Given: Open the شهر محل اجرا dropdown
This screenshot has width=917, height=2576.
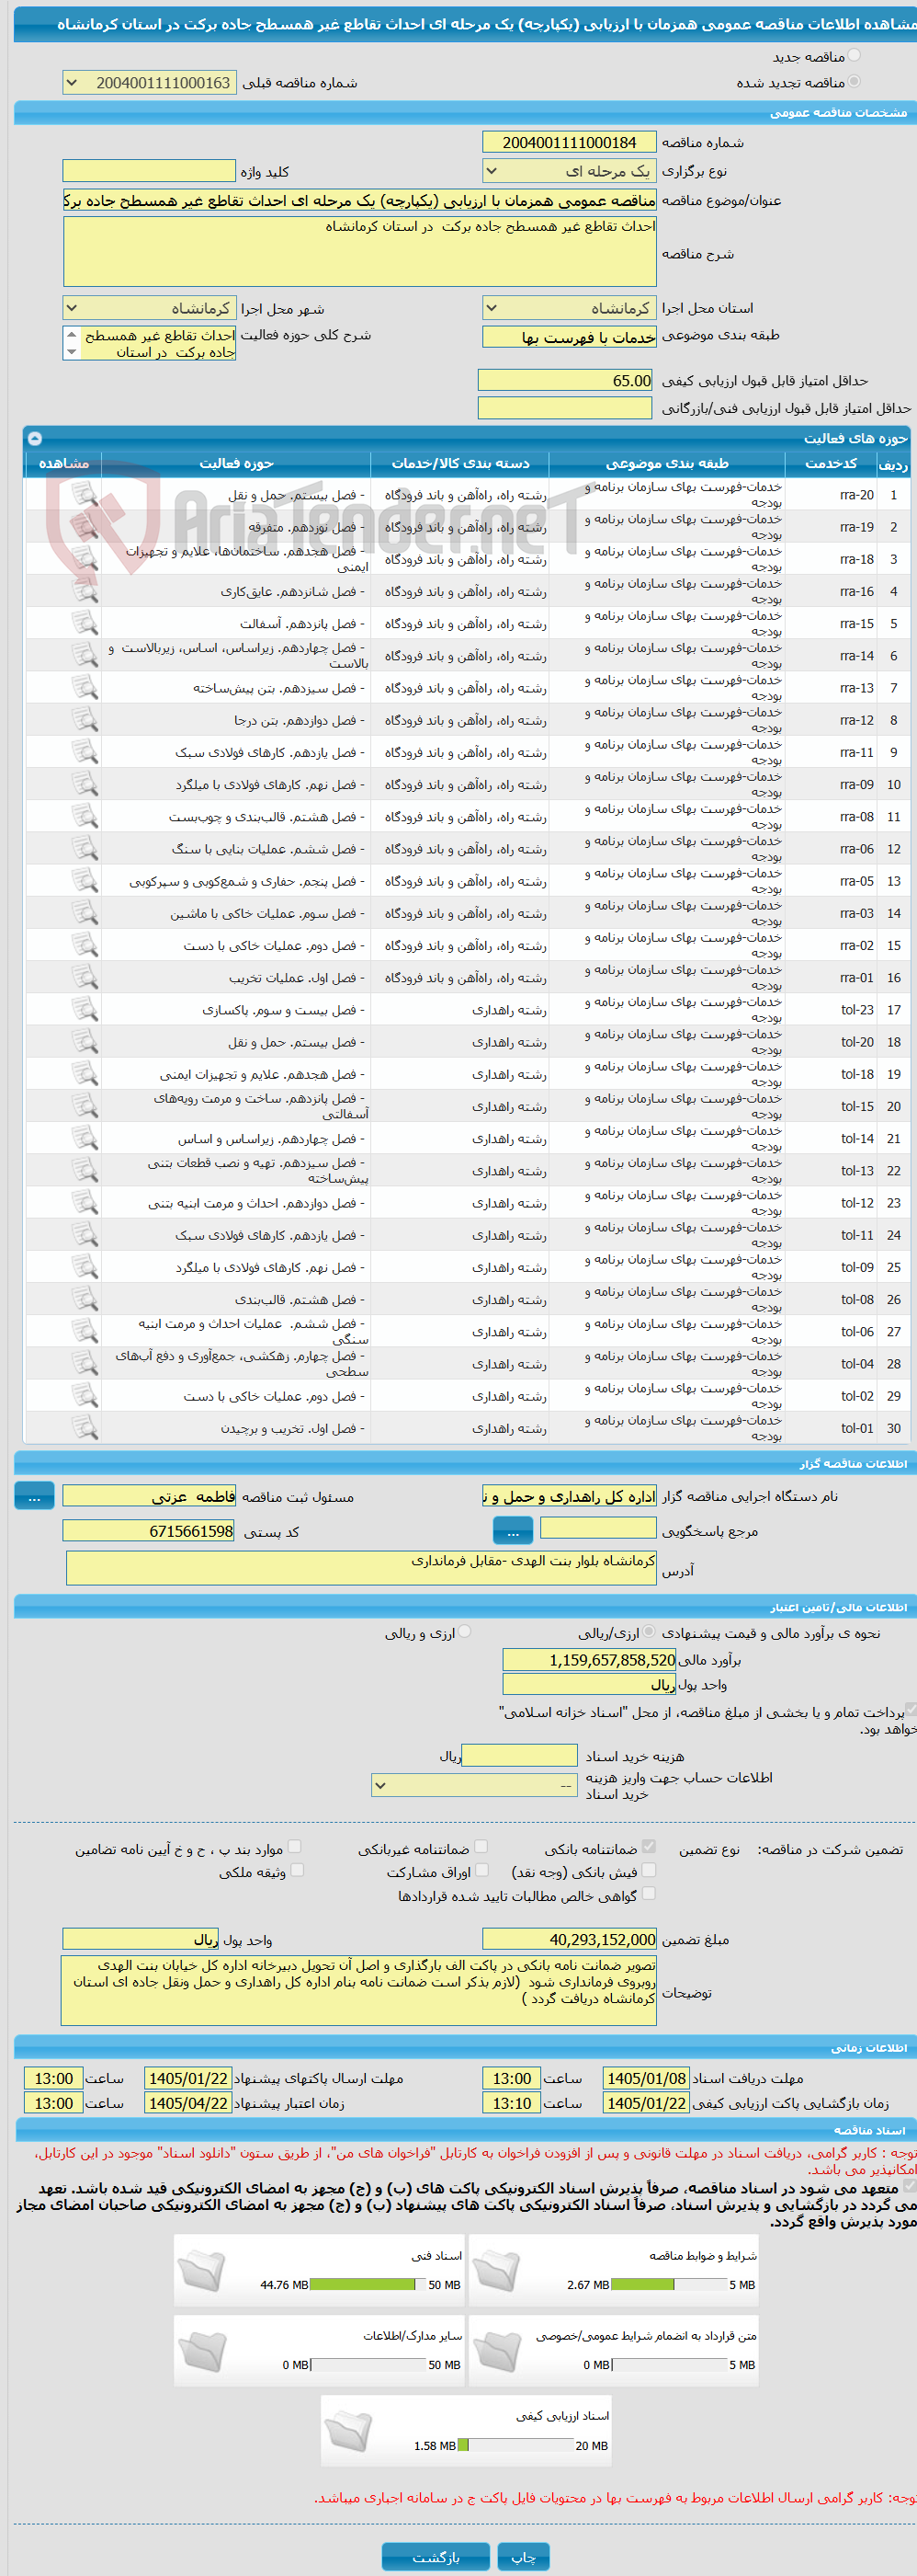Looking at the screenshot, I should point(150,308).
